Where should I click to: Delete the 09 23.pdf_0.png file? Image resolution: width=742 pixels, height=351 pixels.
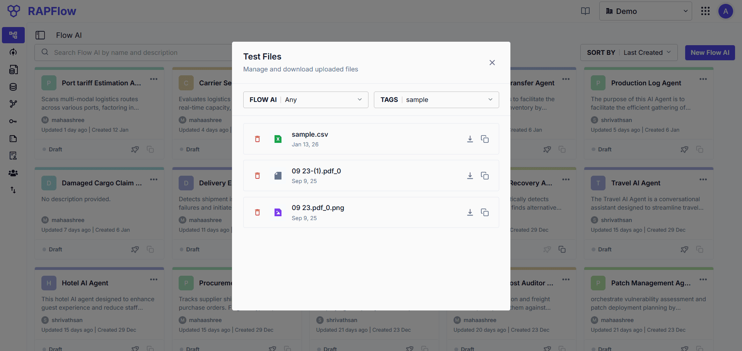point(257,212)
